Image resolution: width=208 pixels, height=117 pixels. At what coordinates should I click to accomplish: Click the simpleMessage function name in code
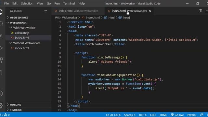click(109, 57)
